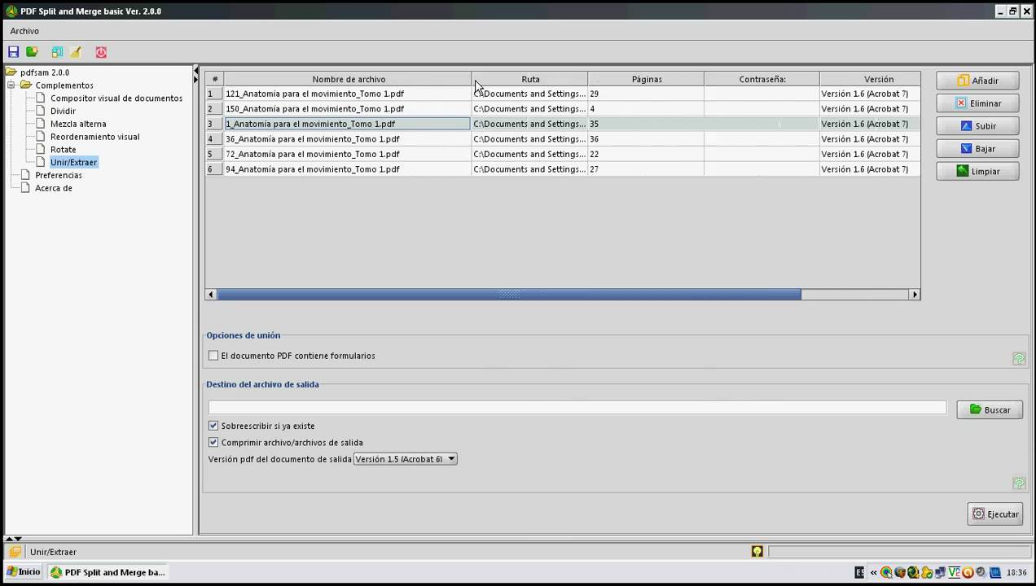Click the down arrow above the status bar
The image size is (1036, 586).
tap(18, 539)
